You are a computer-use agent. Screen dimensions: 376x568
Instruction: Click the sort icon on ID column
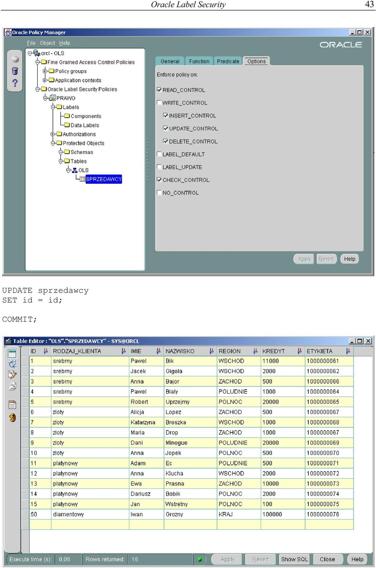pyautogui.click(x=46, y=351)
